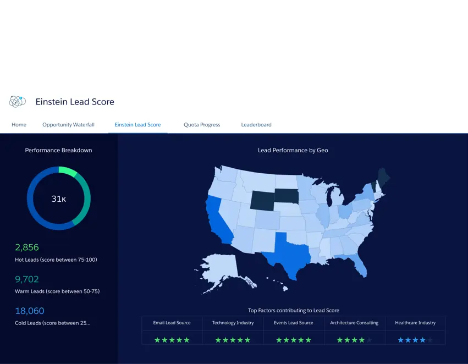Click the Technology Industry column header
468x364 pixels.
click(233, 323)
